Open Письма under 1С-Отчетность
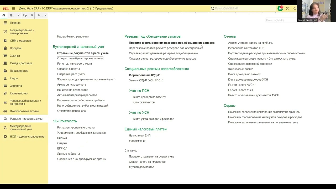336x189 pixels. click(62, 138)
